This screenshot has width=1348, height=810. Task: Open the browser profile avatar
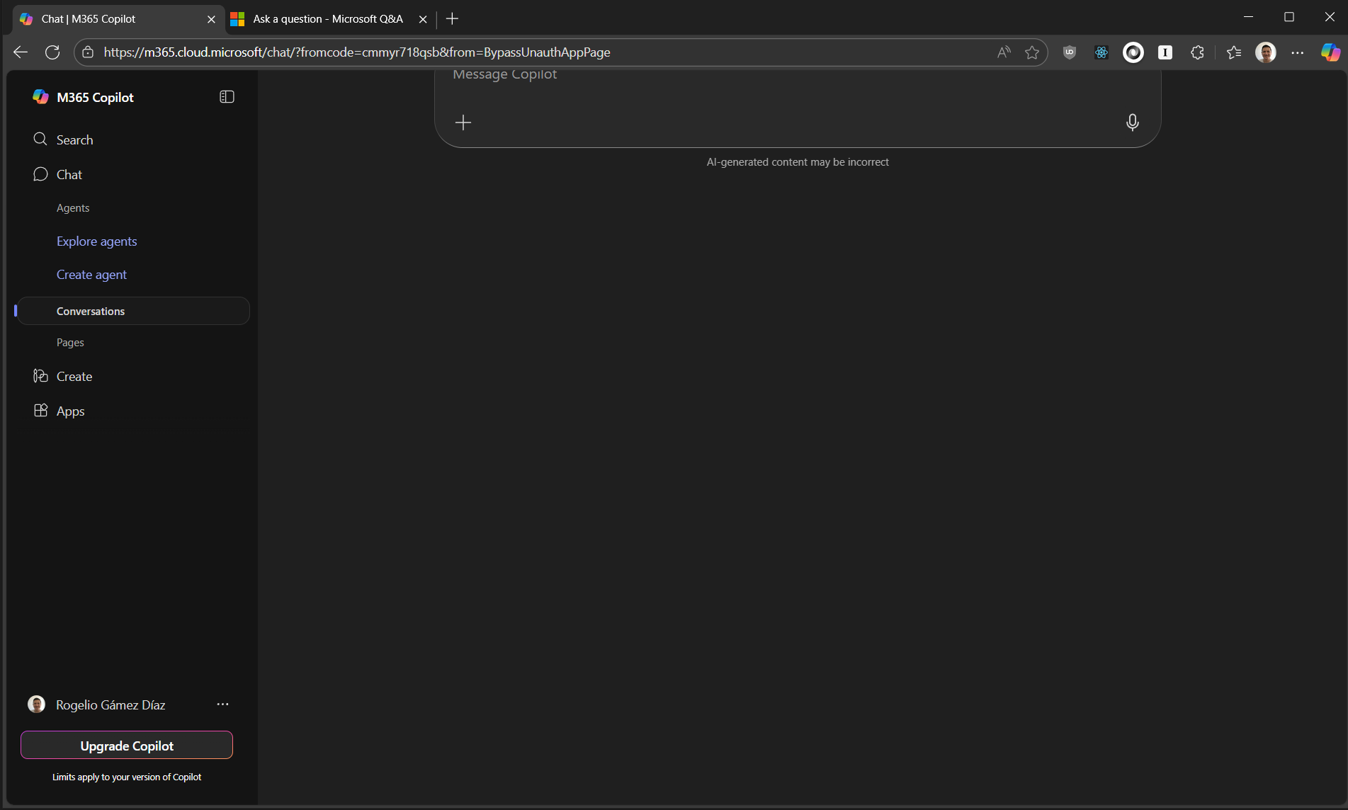[x=1266, y=52]
